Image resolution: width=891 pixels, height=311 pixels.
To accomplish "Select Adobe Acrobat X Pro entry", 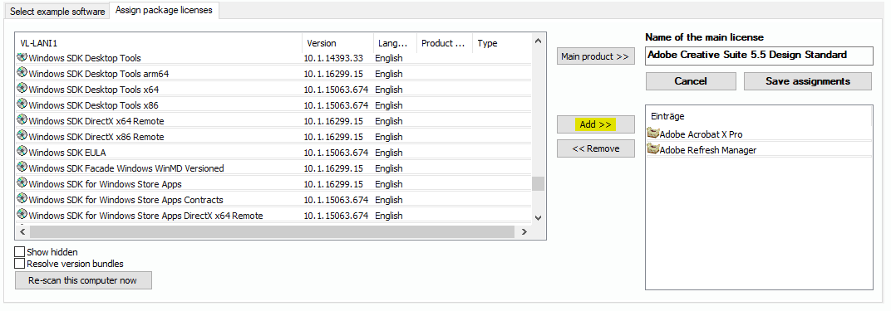I will click(759, 134).
